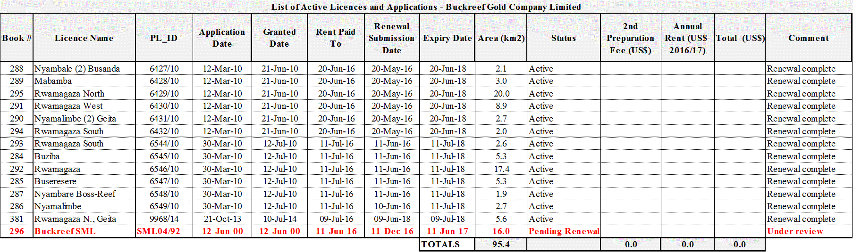Select PL_ID cell '6431/10'
Viewport: 853px width, 252px height.
[x=164, y=119]
